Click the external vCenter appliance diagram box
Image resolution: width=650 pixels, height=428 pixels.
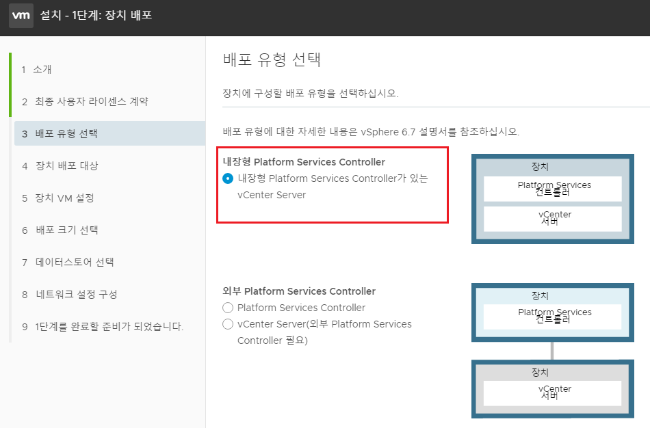point(553,389)
